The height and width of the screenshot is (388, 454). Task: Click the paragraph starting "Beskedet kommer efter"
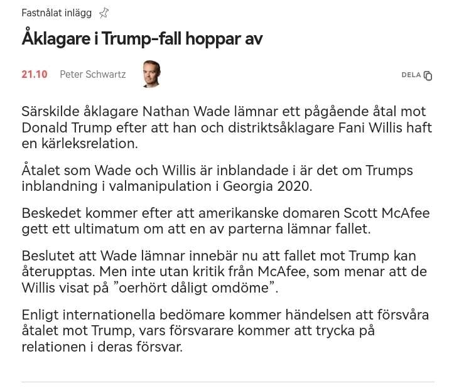225,222
